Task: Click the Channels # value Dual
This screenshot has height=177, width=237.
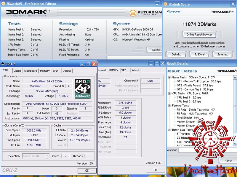Action: (150, 81)
